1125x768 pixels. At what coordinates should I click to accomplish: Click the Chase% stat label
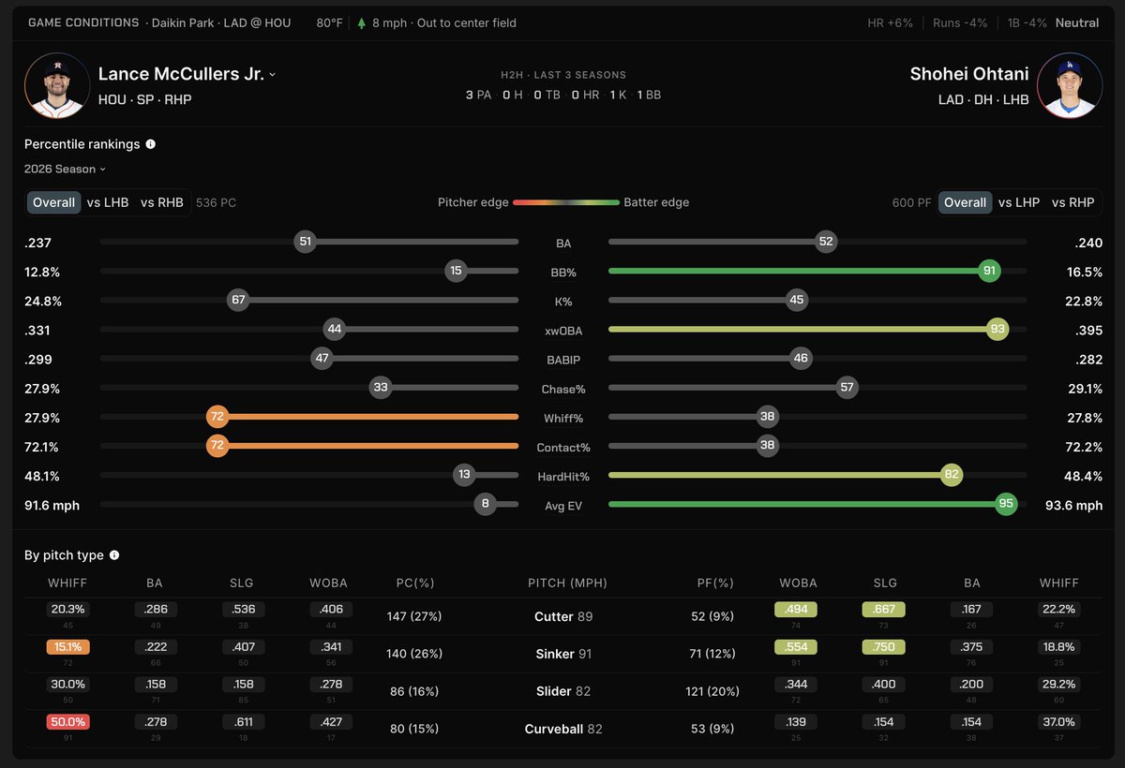[x=563, y=389]
